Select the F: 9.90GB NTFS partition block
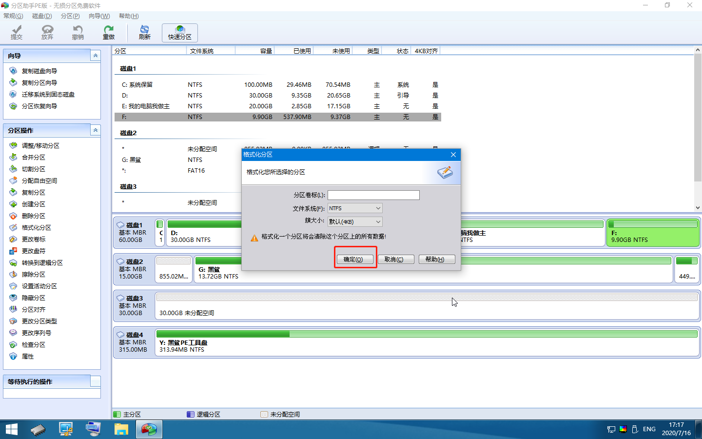702x439 pixels. (653, 233)
